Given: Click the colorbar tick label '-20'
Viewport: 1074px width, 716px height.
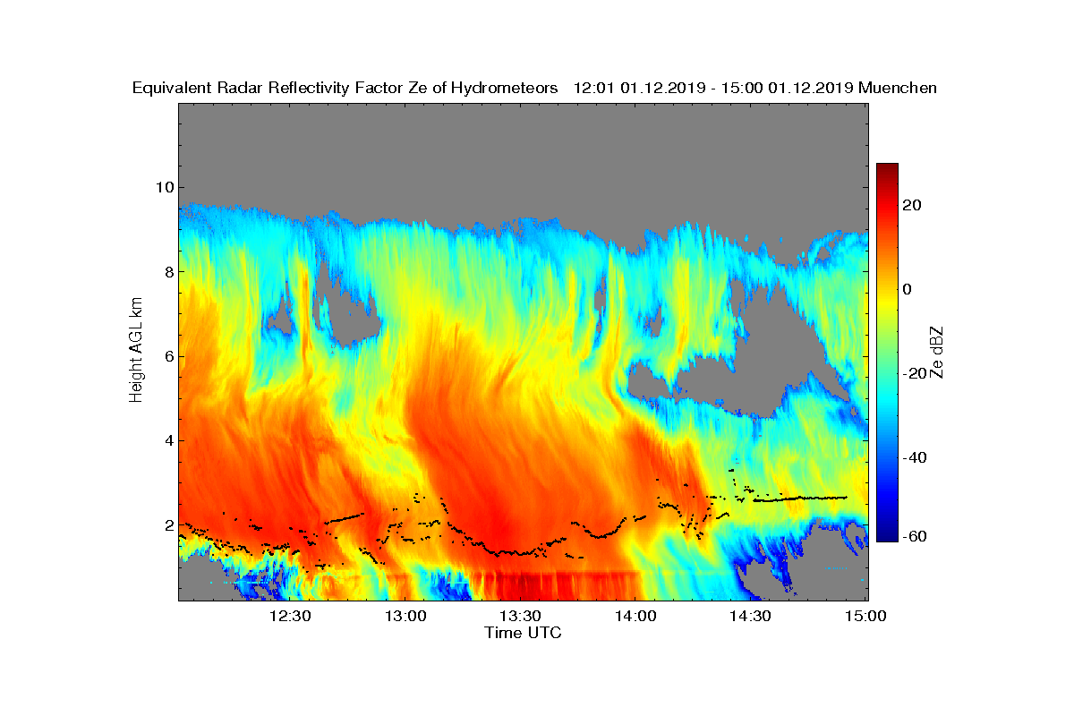Looking at the screenshot, I should click(916, 373).
